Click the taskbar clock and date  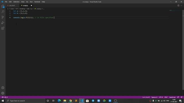(x=174, y=101)
